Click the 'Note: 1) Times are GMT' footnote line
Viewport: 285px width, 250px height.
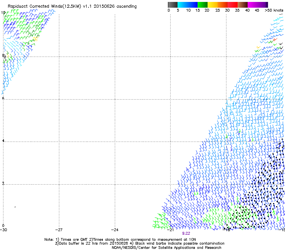click(x=120, y=240)
